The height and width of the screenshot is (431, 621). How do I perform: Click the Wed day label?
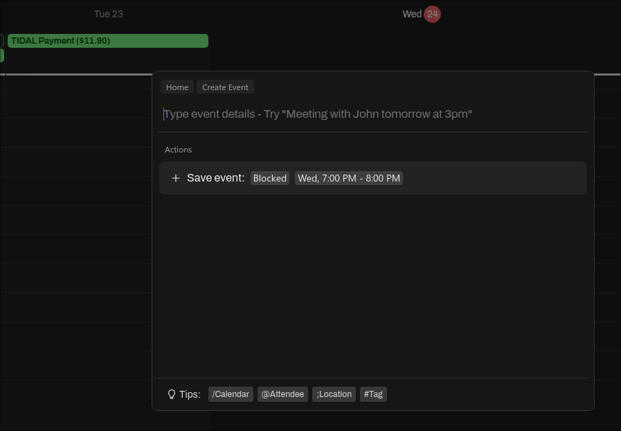point(411,14)
